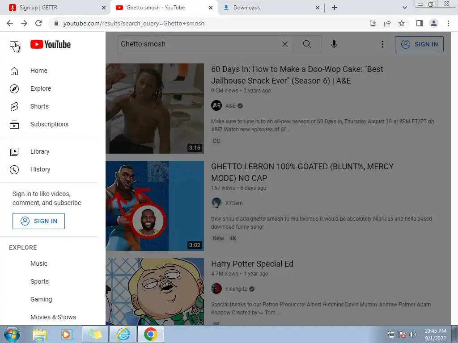Click the Shorts icon
Viewport: 458px width, 343px height.
click(14, 107)
